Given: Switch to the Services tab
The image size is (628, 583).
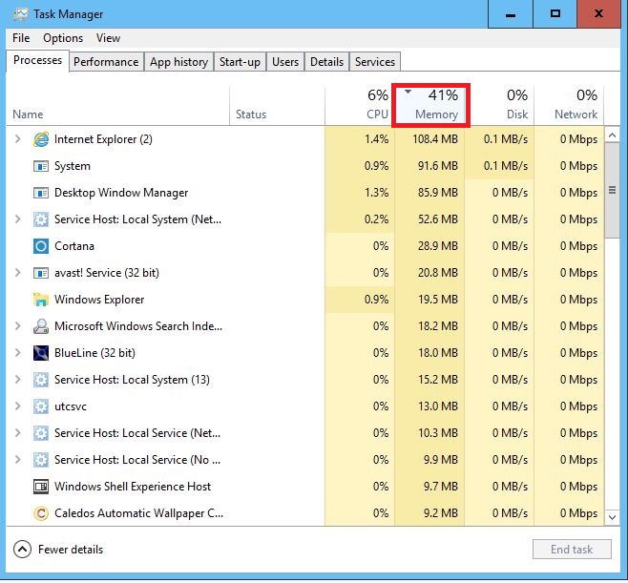Looking at the screenshot, I should [x=375, y=62].
